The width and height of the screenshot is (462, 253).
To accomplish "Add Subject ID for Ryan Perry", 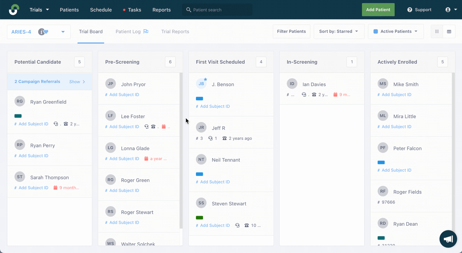I will [x=32, y=156].
